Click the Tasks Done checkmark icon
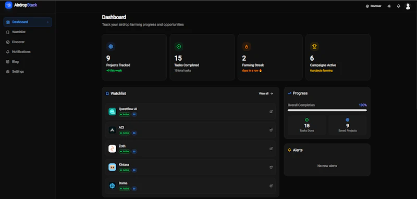 coord(306,120)
